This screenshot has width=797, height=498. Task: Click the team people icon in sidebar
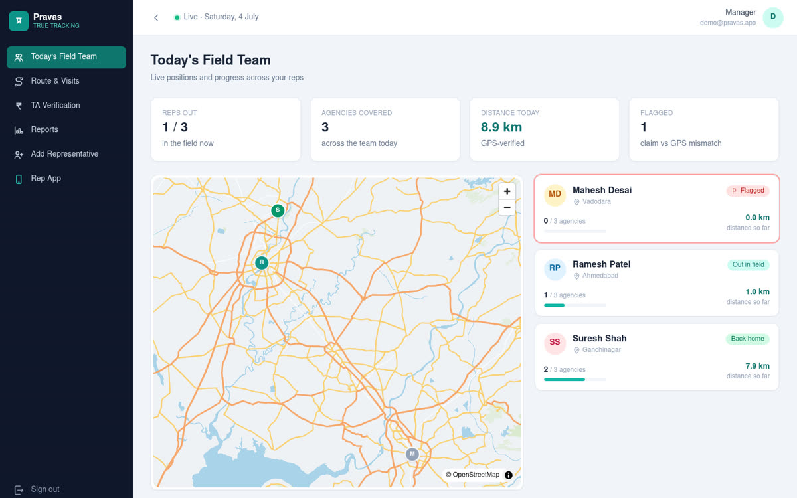[19, 57]
